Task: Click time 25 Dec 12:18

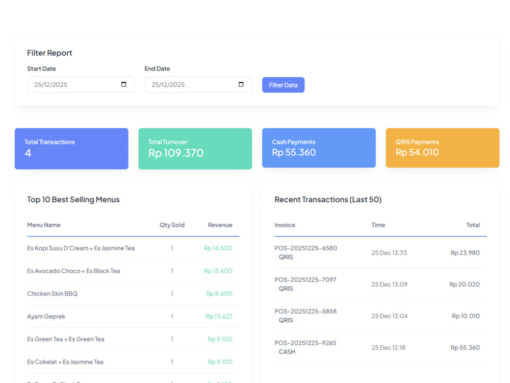Action: (x=388, y=347)
